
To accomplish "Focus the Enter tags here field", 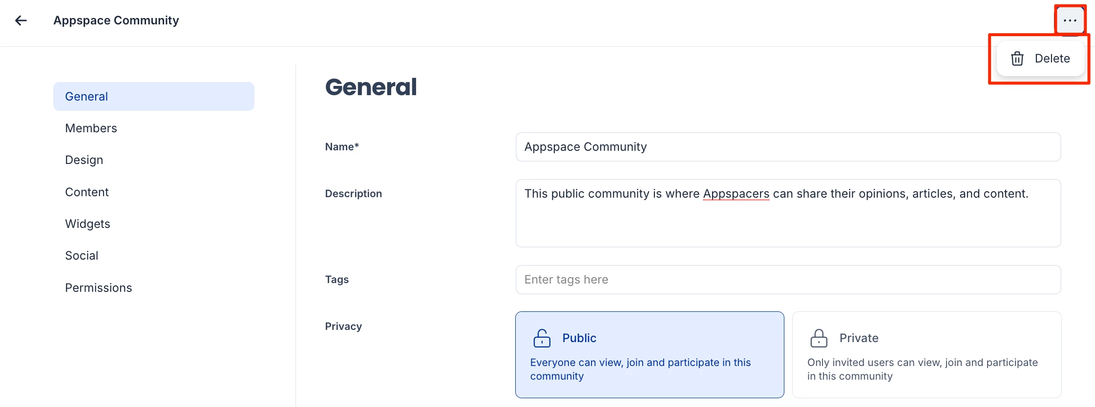I will tap(788, 280).
